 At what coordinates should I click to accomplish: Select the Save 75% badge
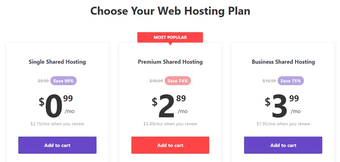[291, 81]
